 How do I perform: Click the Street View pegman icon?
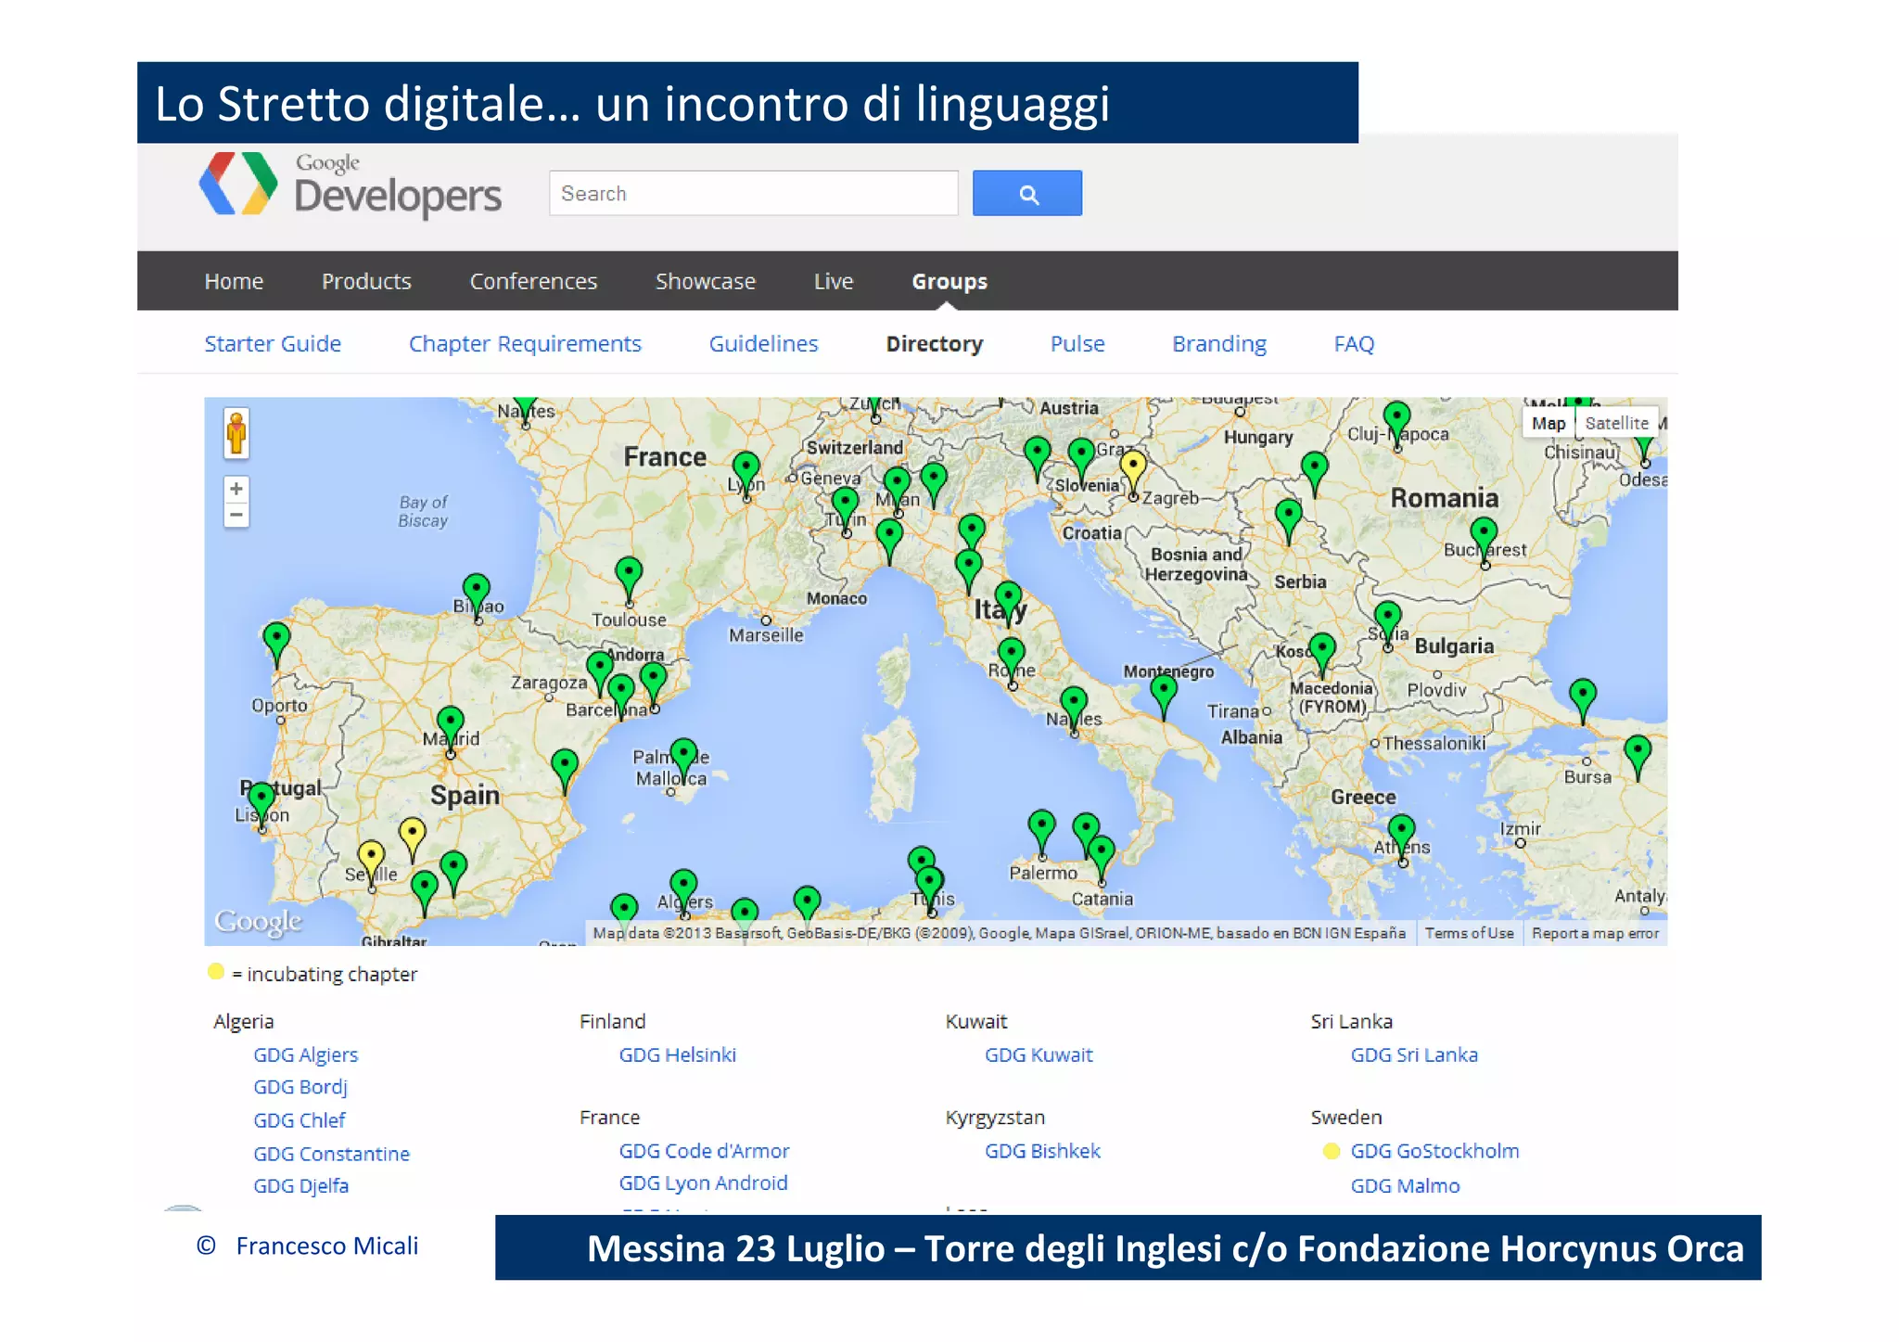(x=236, y=433)
